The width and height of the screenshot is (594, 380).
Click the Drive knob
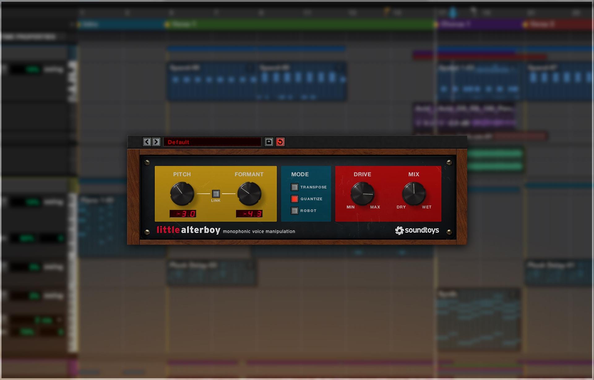(x=362, y=194)
